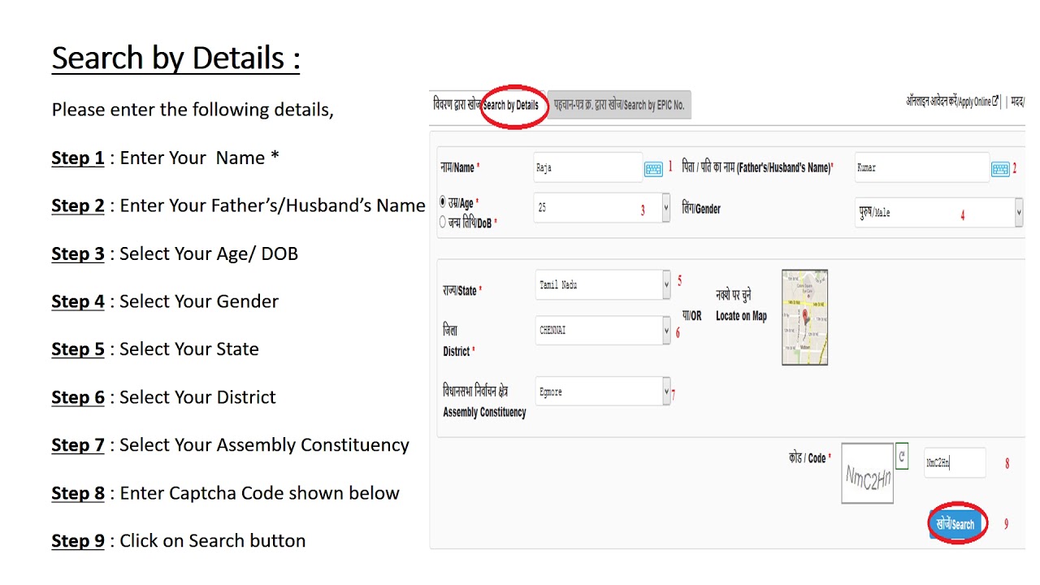Expand the State dropdown showing Tamil Nadu
Image resolution: width=1040 pixels, height=585 pixels.
click(x=602, y=285)
